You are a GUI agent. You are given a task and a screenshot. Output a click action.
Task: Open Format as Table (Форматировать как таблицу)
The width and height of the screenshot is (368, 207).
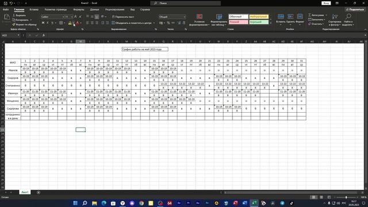pos(218,20)
